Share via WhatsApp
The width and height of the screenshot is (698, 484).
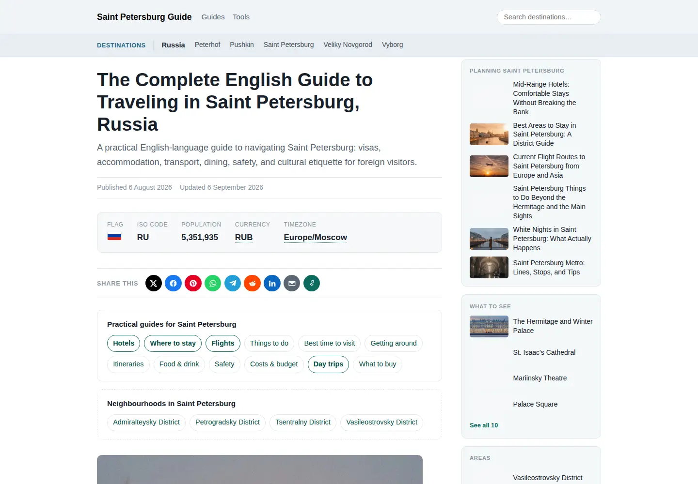(213, 283)
